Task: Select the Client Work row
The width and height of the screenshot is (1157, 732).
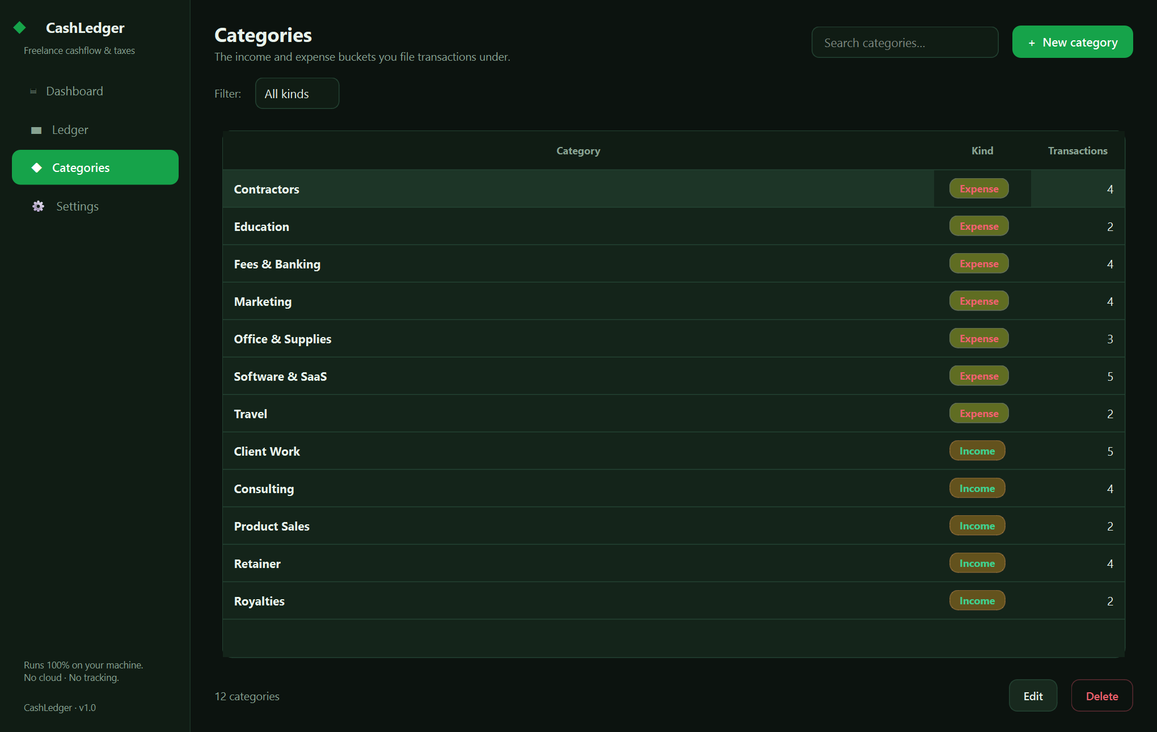Action: (674, 451)
